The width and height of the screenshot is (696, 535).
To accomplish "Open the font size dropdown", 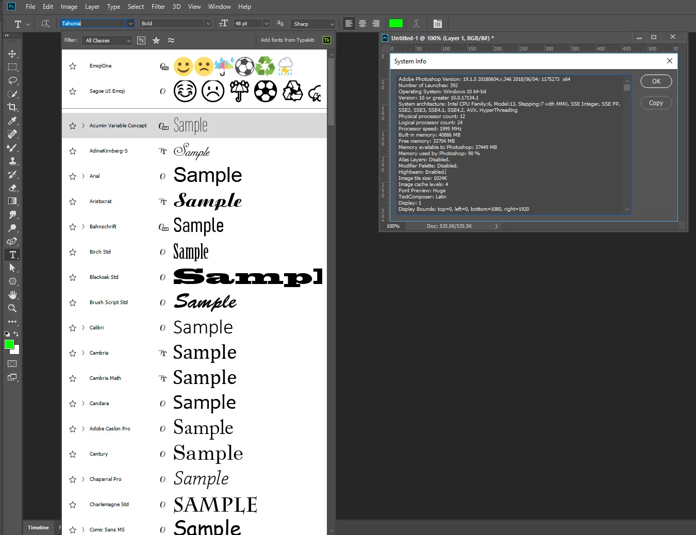I will (266, 24).
